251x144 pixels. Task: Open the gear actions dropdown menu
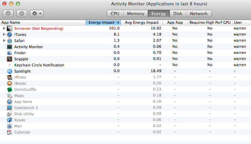point(37,14)
